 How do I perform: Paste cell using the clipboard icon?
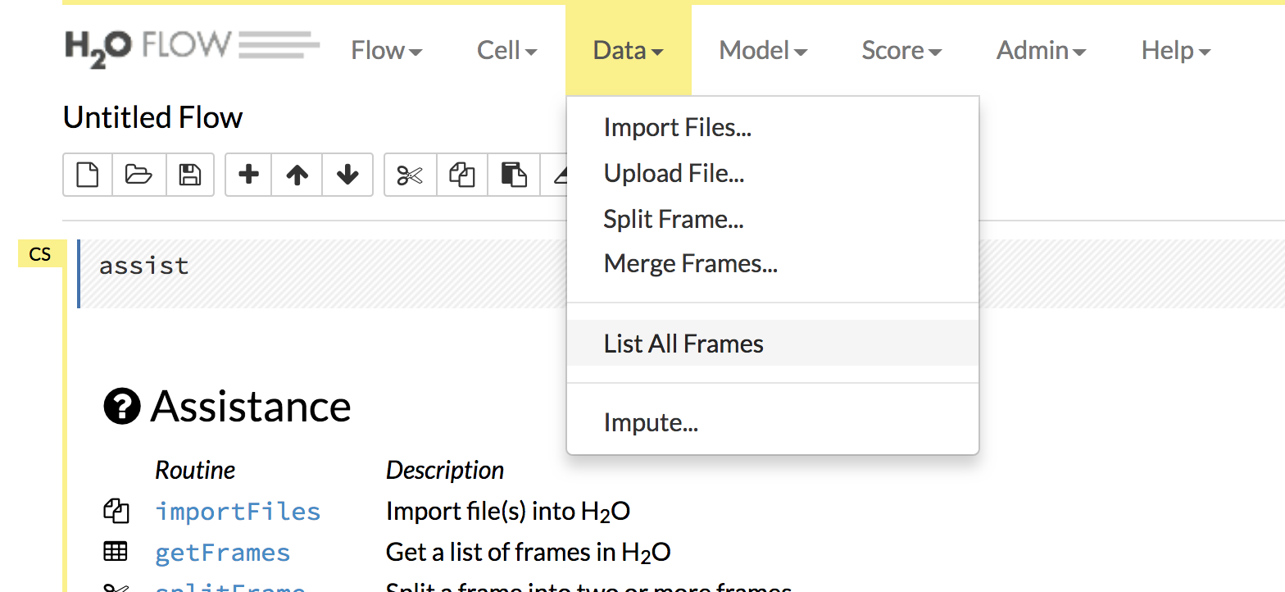click(x=514, y=175)
